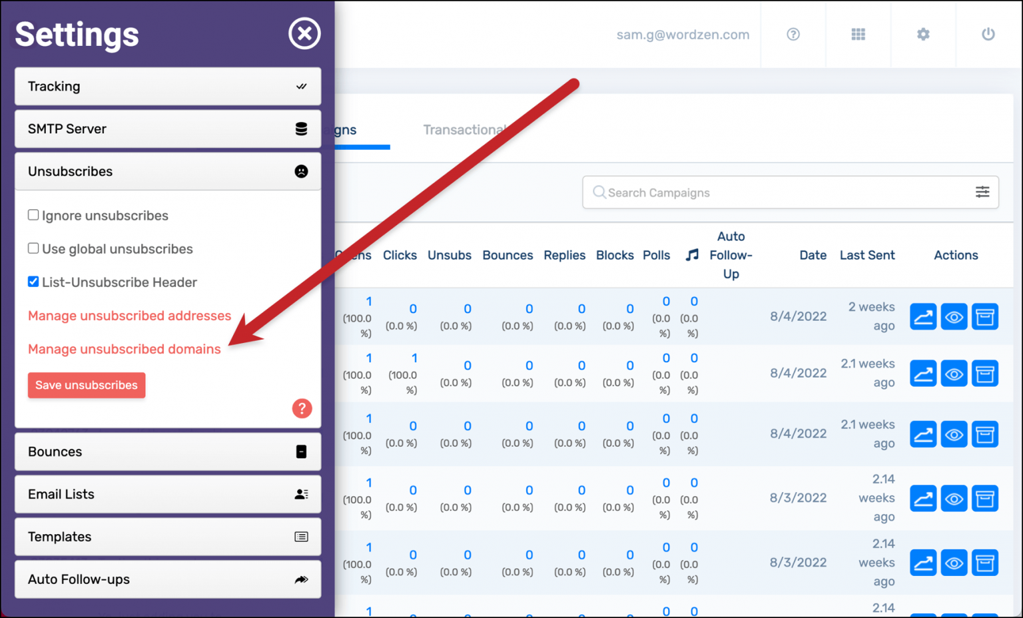Screen dimensions: 1023x618
Task: Click the Auto Follow-ups arrow icon
Action: 302,579
